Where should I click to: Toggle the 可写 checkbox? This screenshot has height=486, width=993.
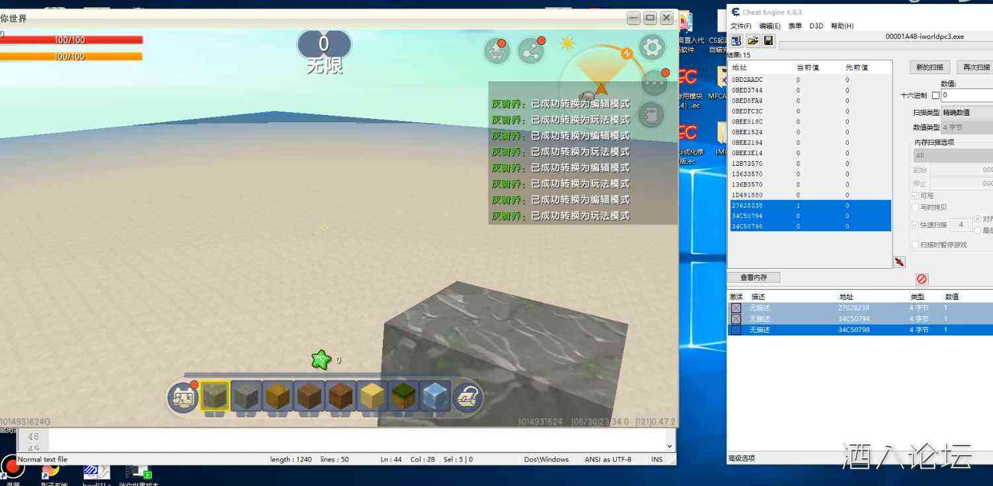click(915, 195)
